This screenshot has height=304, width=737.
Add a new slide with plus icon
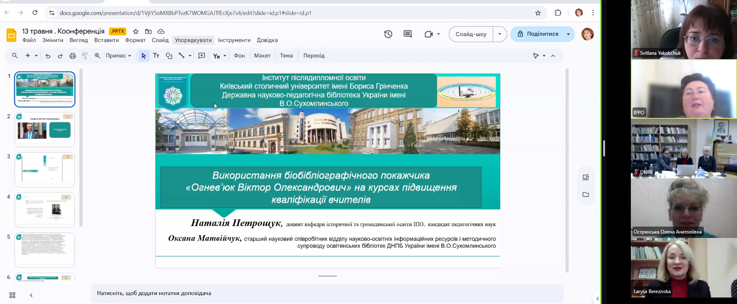(28, 56)
